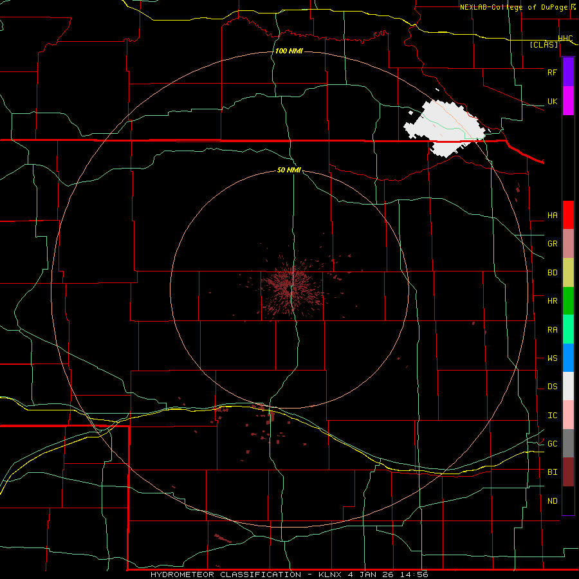Click the 14:56 timestamp

tap(414, 574)
